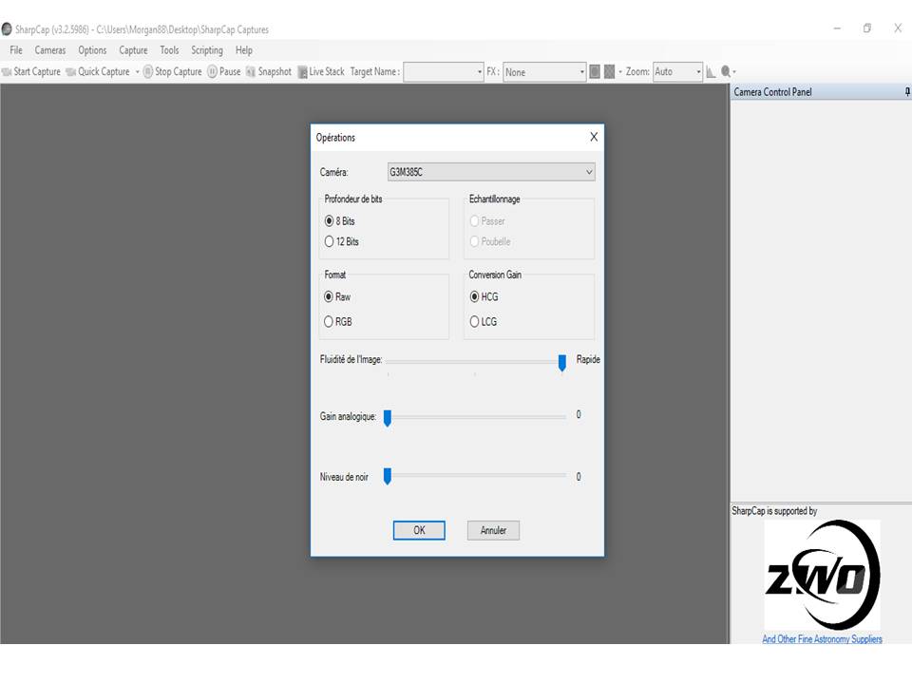Pause the capture from the toolbar
Viewport: 912px width, 684px height.
pos(223,72)
